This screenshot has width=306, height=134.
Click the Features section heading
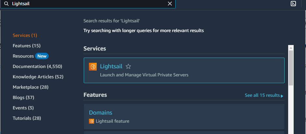tap(95, 95)
